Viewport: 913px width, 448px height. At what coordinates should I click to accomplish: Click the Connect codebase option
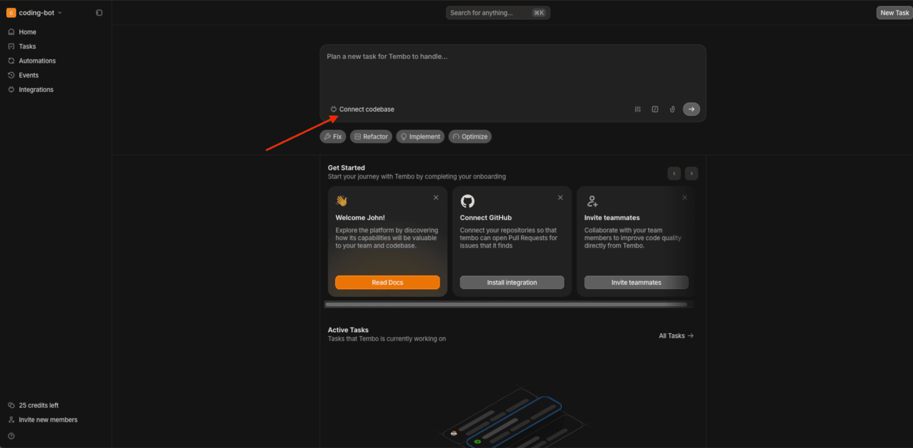362,109
